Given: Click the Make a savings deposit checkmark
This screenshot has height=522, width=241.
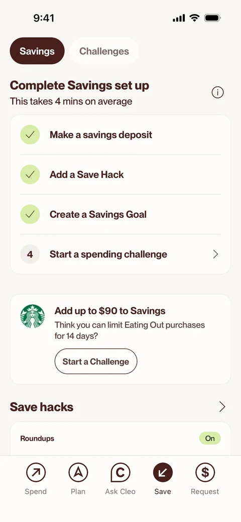Looking at the screenshot, I should tap(30, 135).
